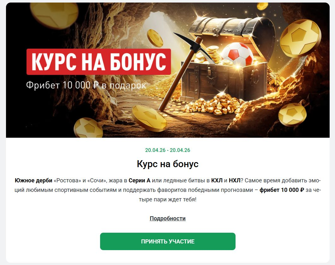This screenshot has width=335, height=265.
Task: Click the red-white soccer ball in the chest
Action: (x=237, y=54)
